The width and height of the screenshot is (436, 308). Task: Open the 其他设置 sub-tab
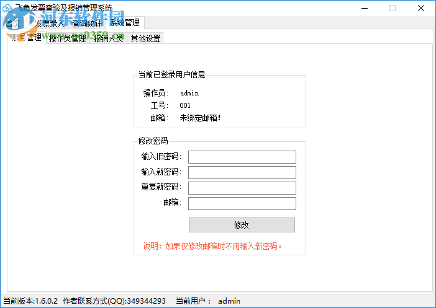[x=145, y=38]
